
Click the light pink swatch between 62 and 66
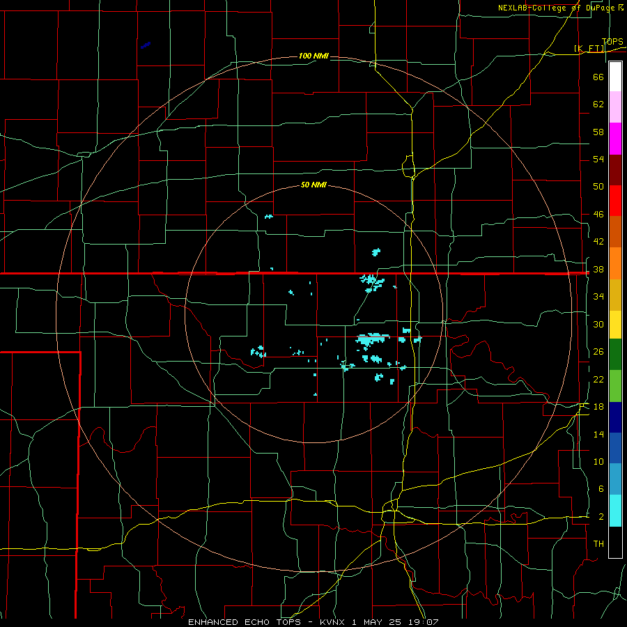(x=615, y=107)
